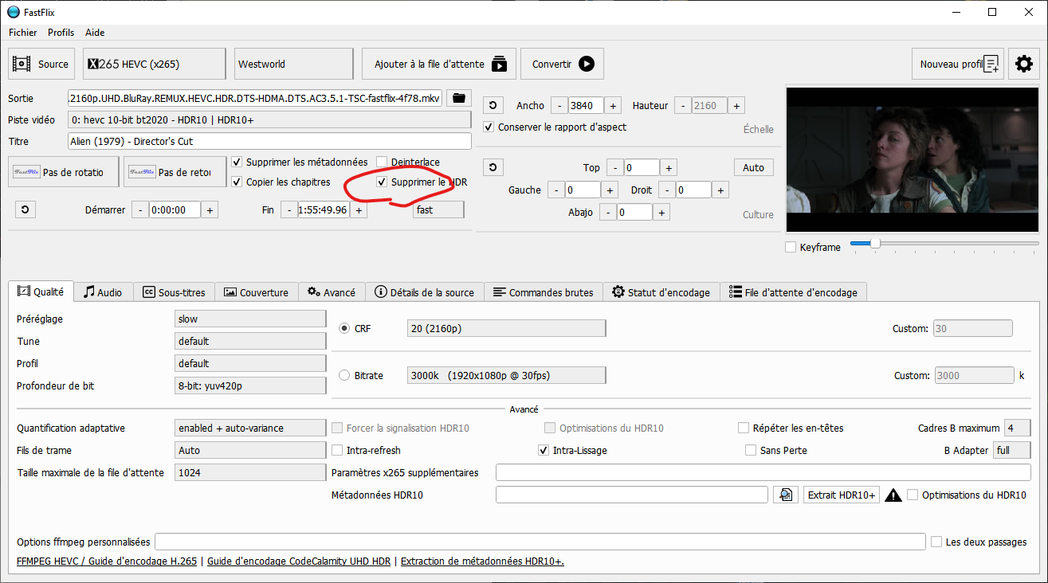Click the Convertir button

[562, 64]
